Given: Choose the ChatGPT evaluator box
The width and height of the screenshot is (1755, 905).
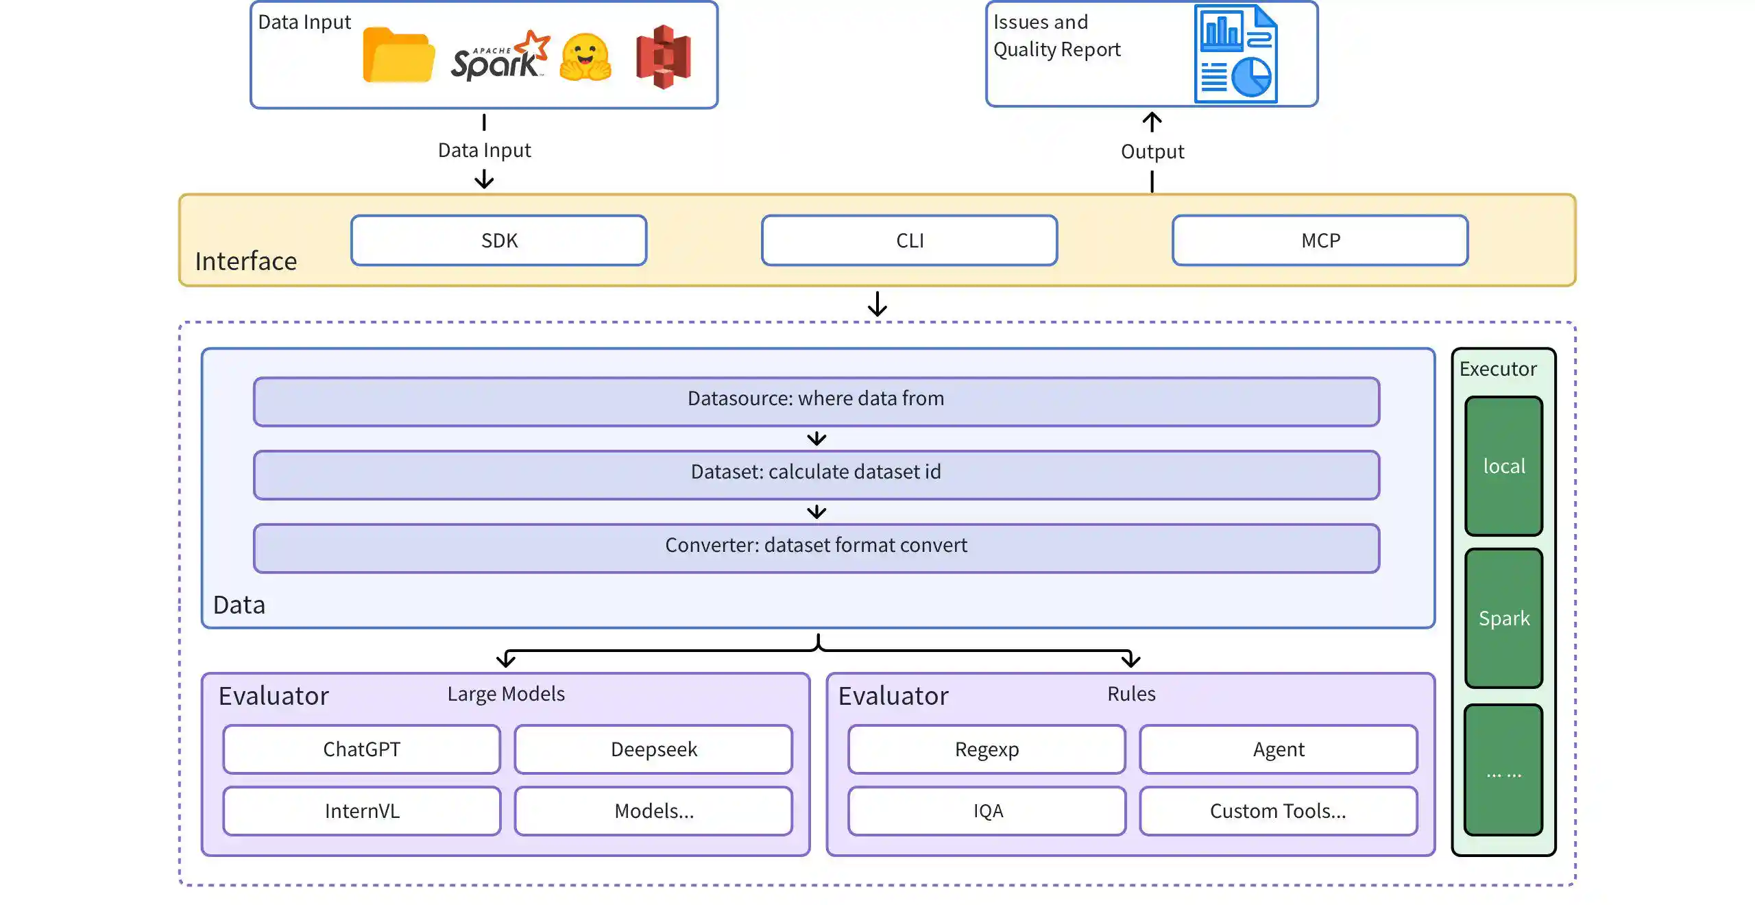Looking at the screenshot, I should [361, 749].
